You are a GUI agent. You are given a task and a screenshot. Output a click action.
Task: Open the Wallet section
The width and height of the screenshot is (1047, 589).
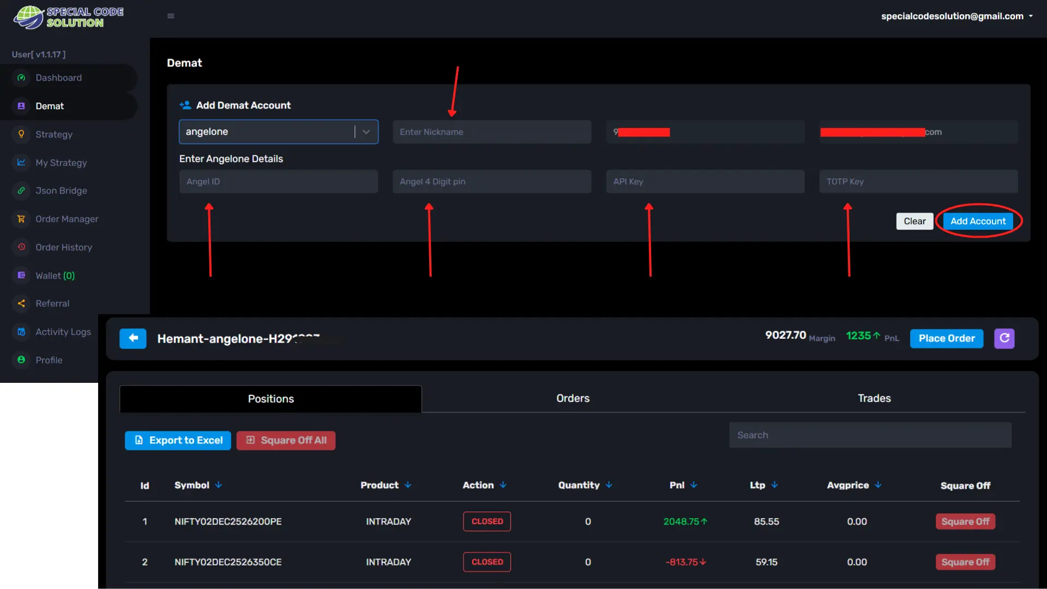55,275
